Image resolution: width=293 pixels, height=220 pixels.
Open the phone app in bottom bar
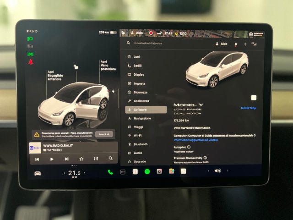click(x=110, y=172)
